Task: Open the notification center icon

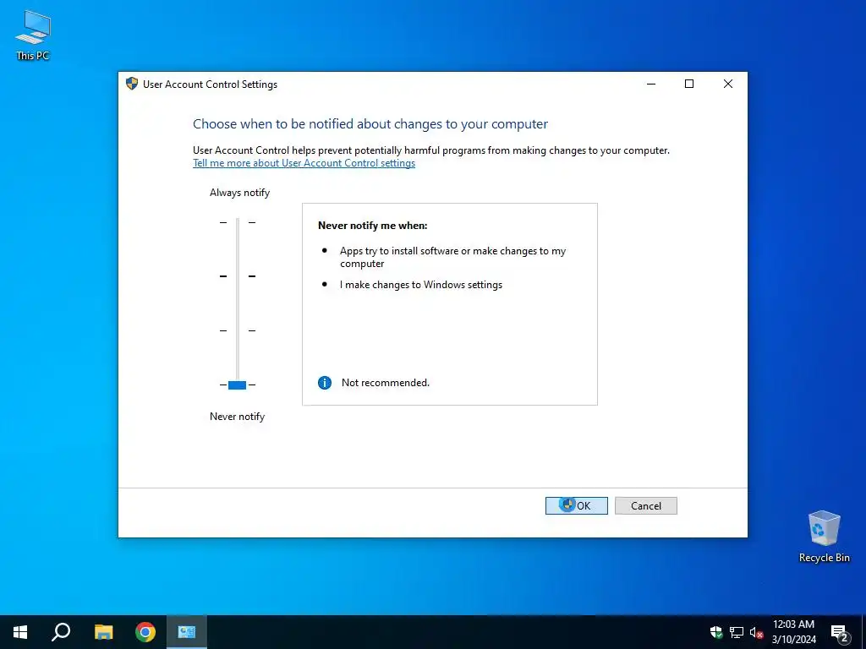Action: click(839, 632)
